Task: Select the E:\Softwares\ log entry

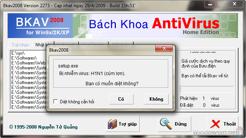Action: pos(24,58)
